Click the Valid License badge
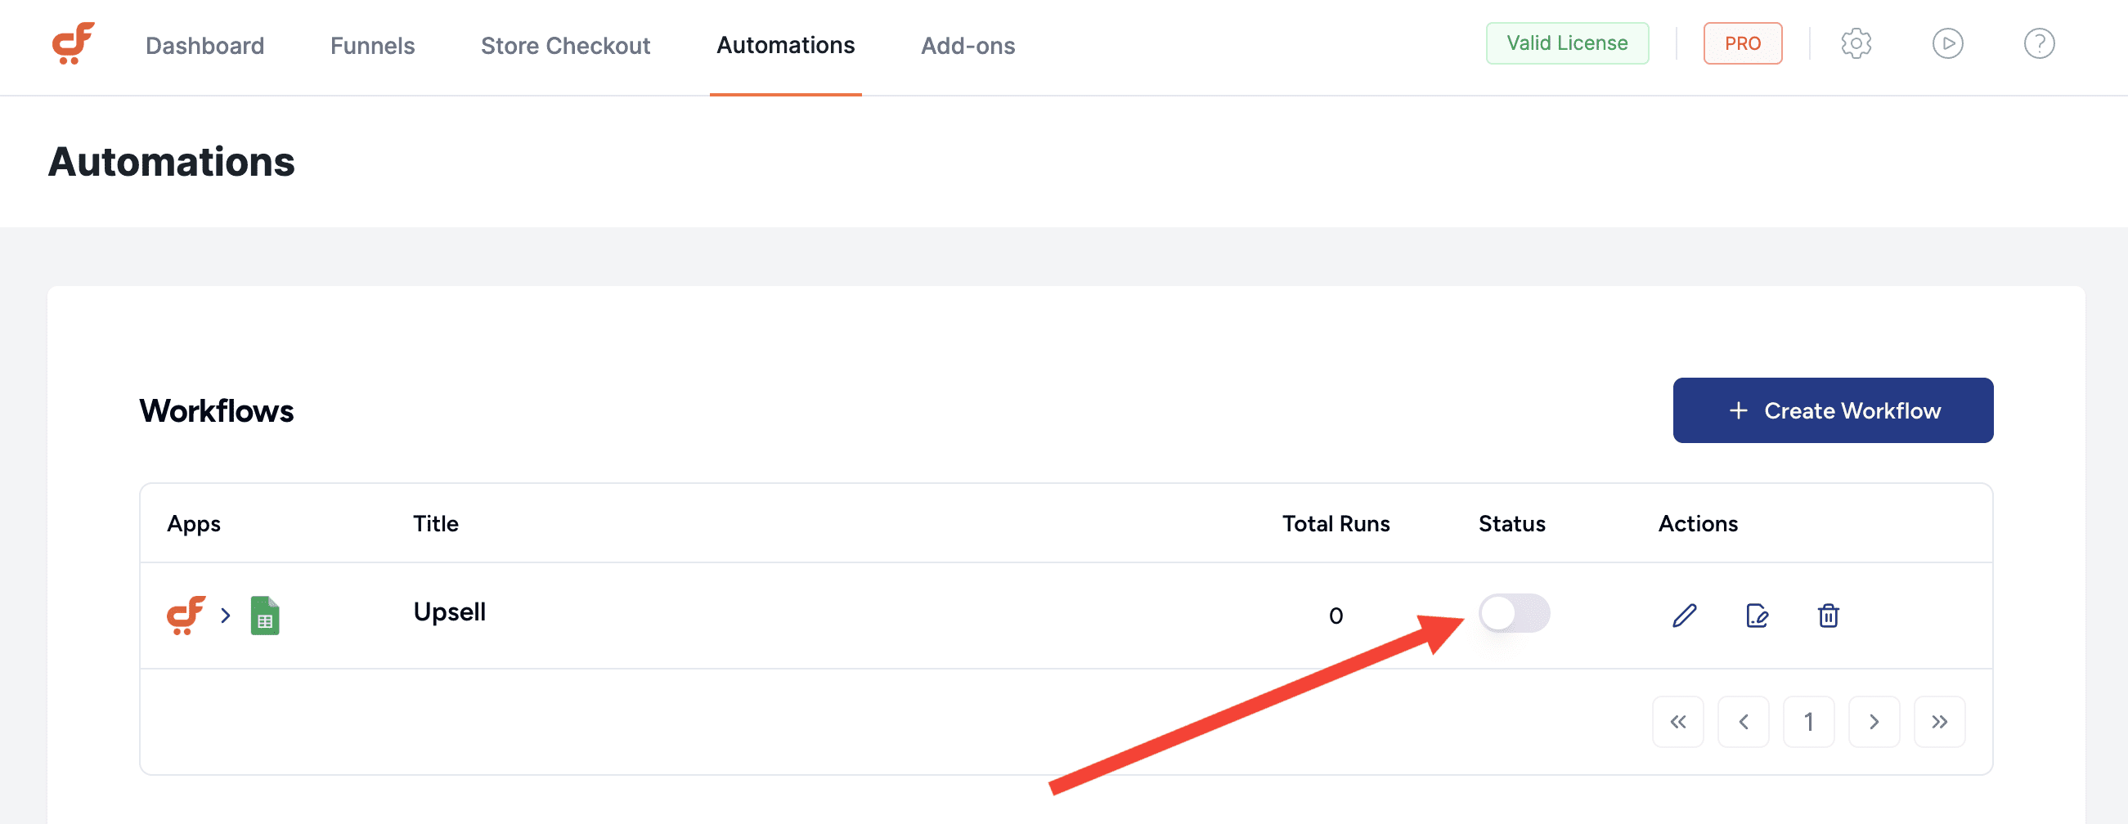Image resolution: width=2128 pixels, height=824 pixels. (x=1566, y=43)
